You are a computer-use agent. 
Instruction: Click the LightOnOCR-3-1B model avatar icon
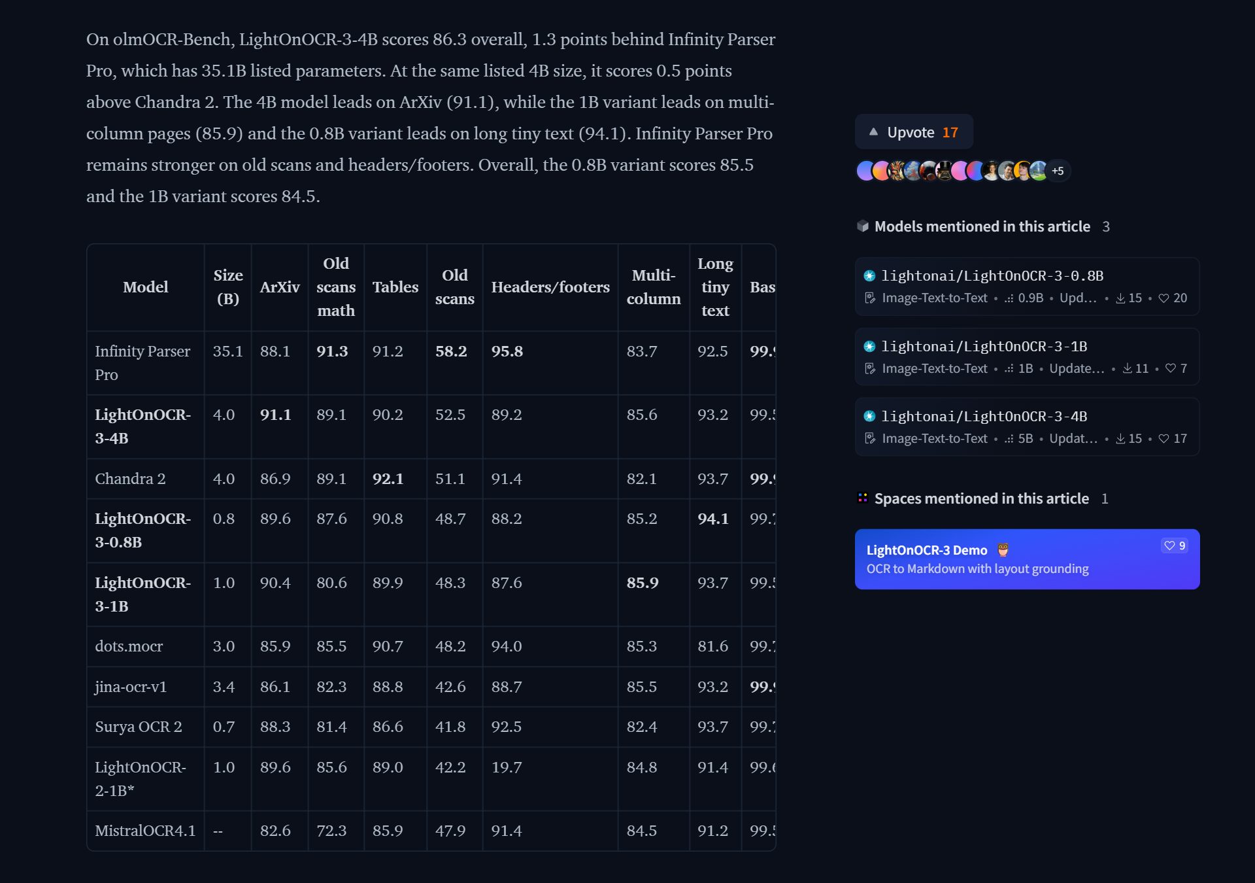869,347
